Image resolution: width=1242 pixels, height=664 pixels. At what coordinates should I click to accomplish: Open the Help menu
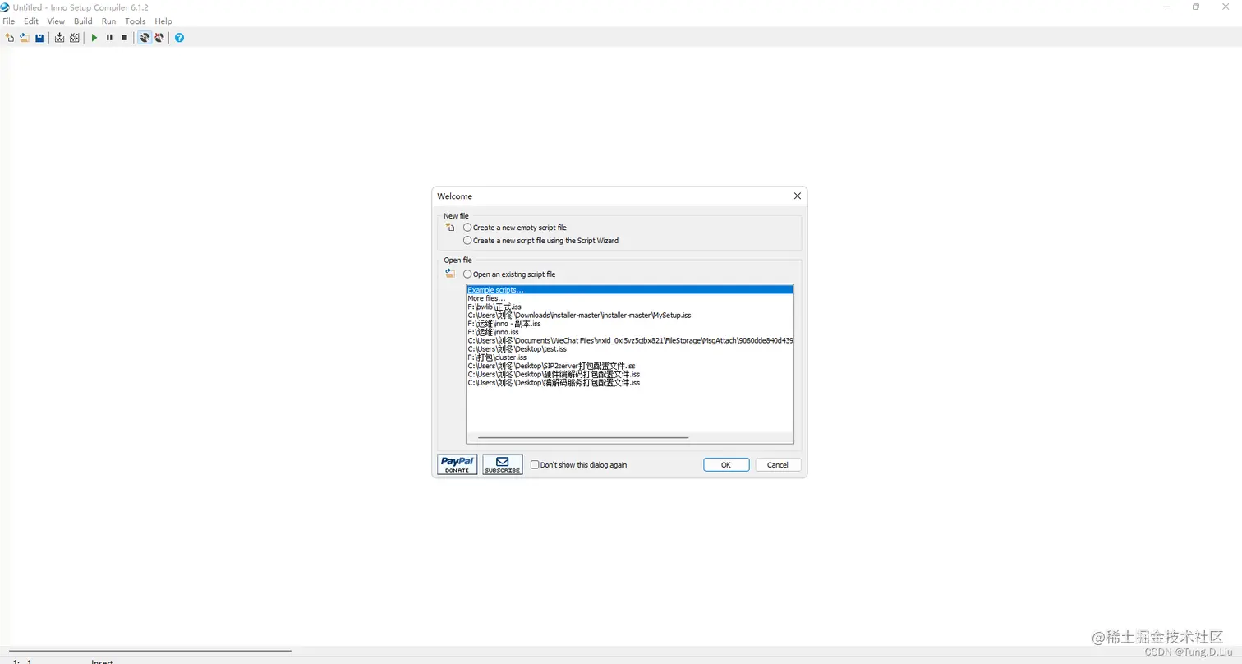pos(163,21)
